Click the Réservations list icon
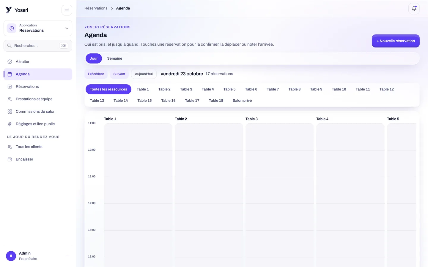428x267 pixels. tap(10, 87)
